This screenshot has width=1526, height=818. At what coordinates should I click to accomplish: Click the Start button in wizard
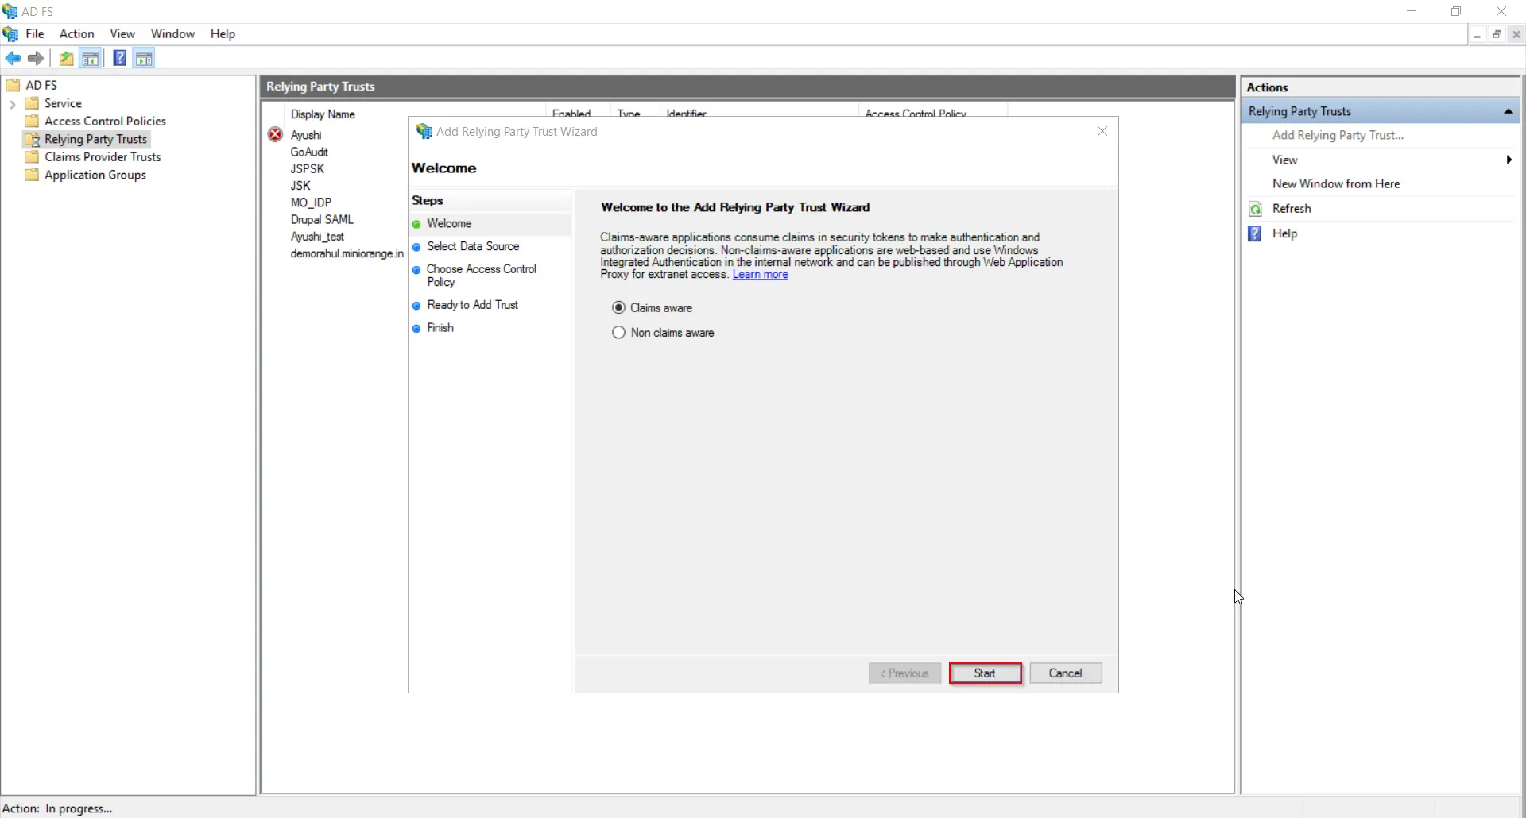pos(986,673)
